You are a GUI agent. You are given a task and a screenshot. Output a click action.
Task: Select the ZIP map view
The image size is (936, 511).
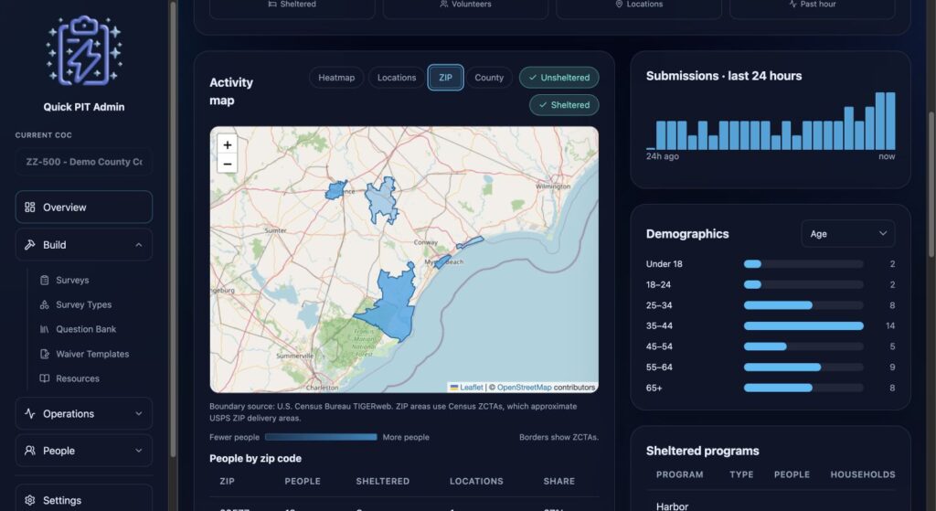pyautogui.click(x=445, y=78)
